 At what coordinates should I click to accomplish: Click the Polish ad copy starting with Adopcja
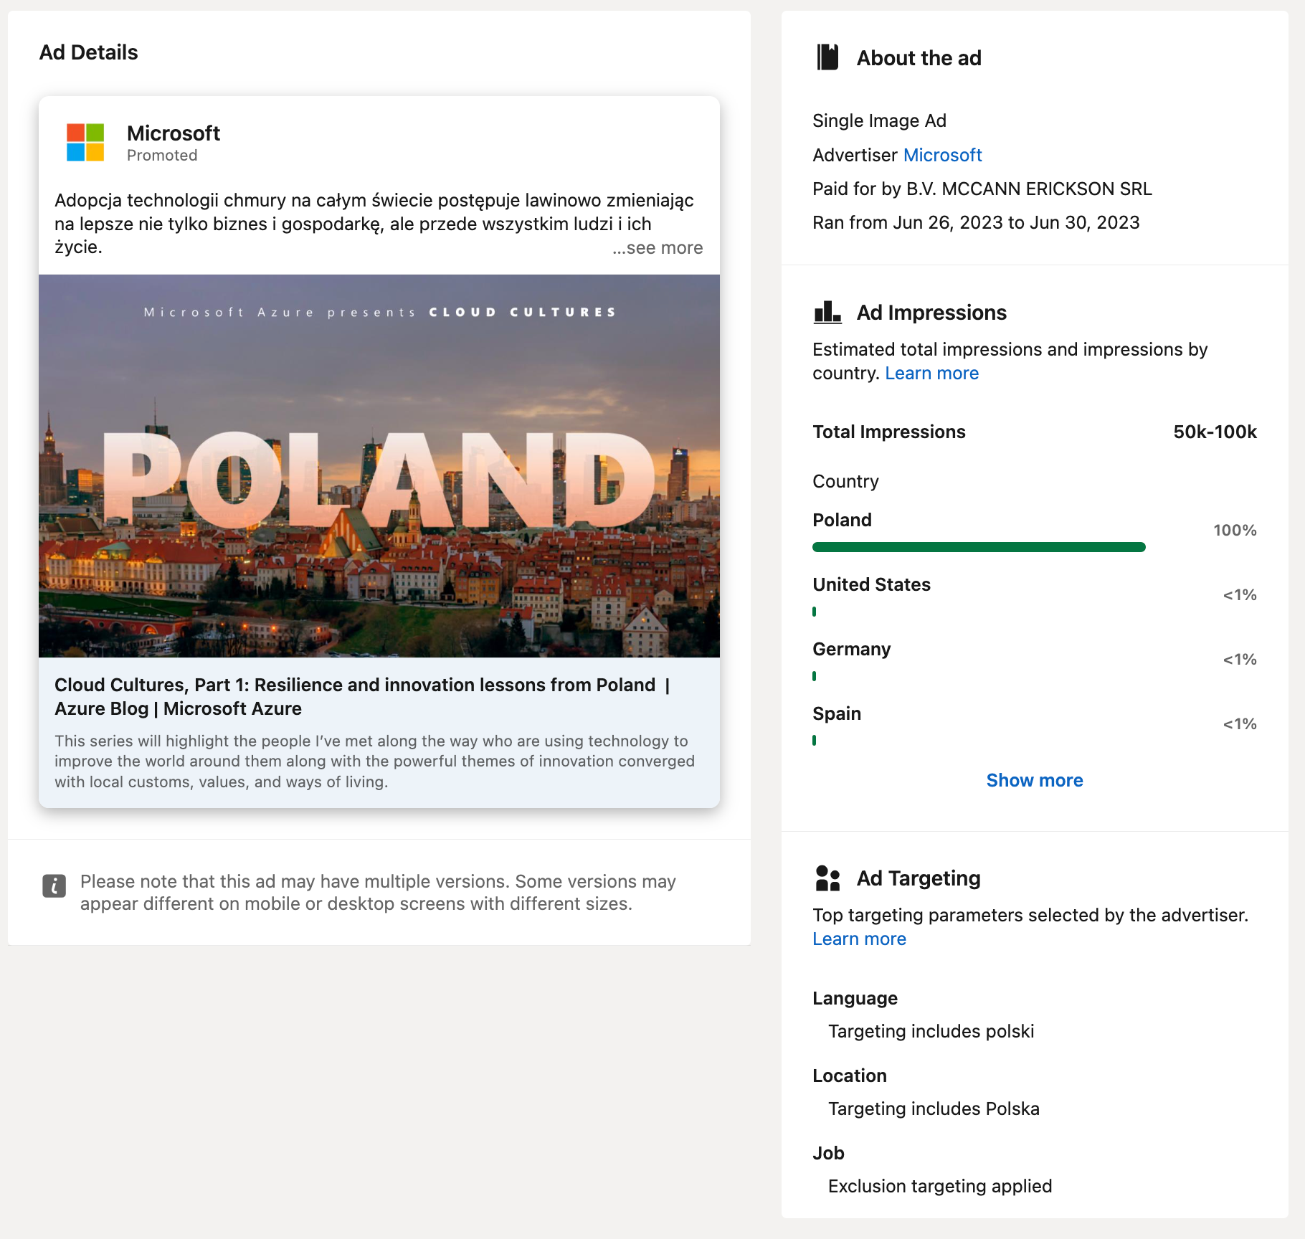[374, 224]
